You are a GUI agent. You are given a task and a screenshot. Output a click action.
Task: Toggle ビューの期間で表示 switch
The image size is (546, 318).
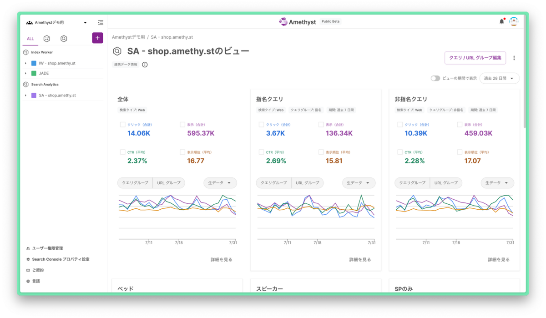click(x=435, y=78)
